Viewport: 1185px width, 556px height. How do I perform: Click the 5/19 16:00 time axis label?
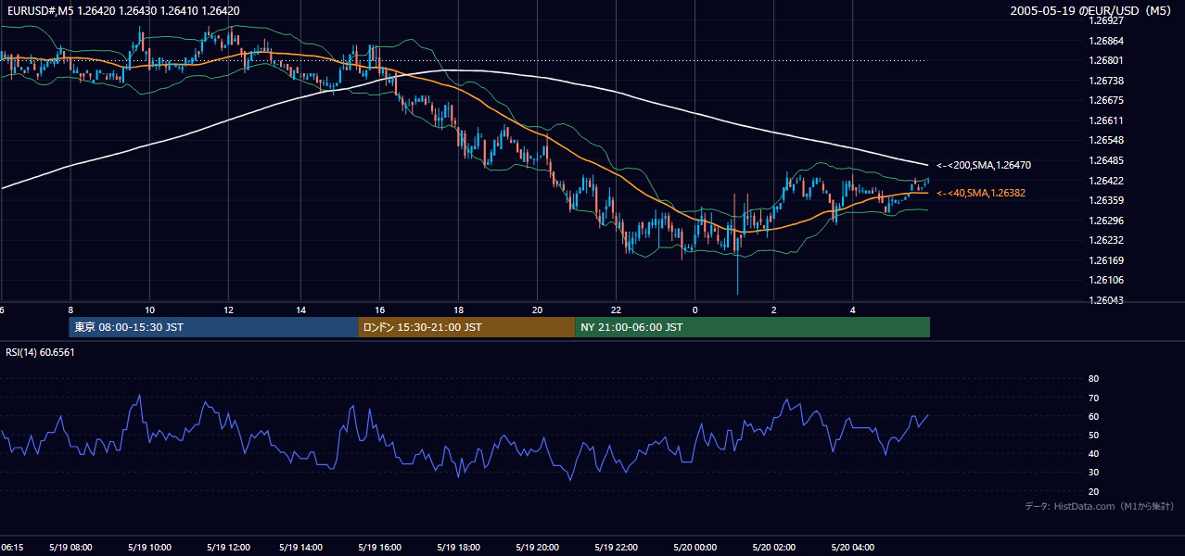pos(378,548)
